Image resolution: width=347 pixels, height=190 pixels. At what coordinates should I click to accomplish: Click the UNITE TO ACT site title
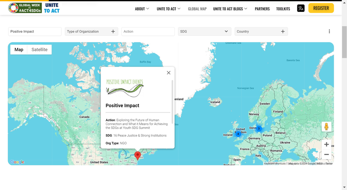52,8
